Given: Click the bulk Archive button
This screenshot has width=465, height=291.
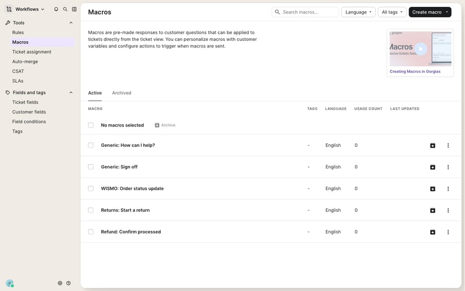Looking at the screenshot, I should pos(165,125).
